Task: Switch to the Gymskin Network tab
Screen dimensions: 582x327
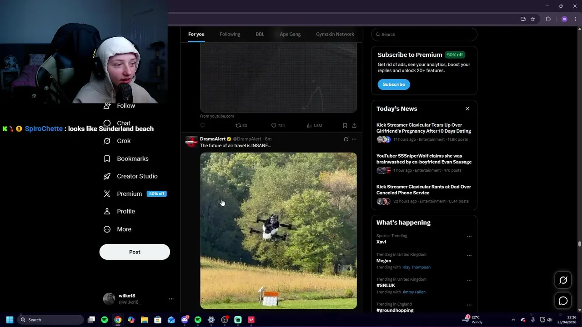Action: (335, 34)
